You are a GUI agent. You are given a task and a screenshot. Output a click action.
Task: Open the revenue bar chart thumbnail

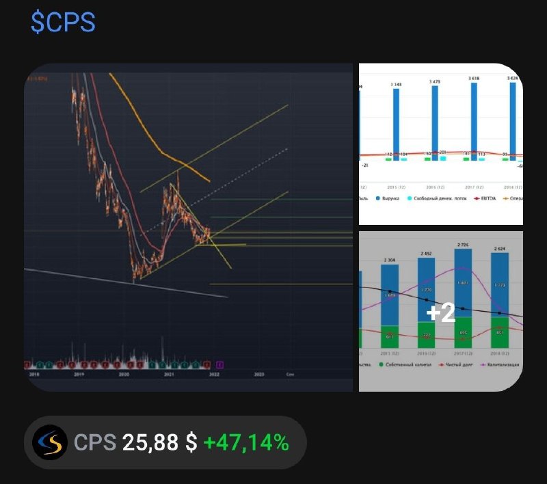440,144
